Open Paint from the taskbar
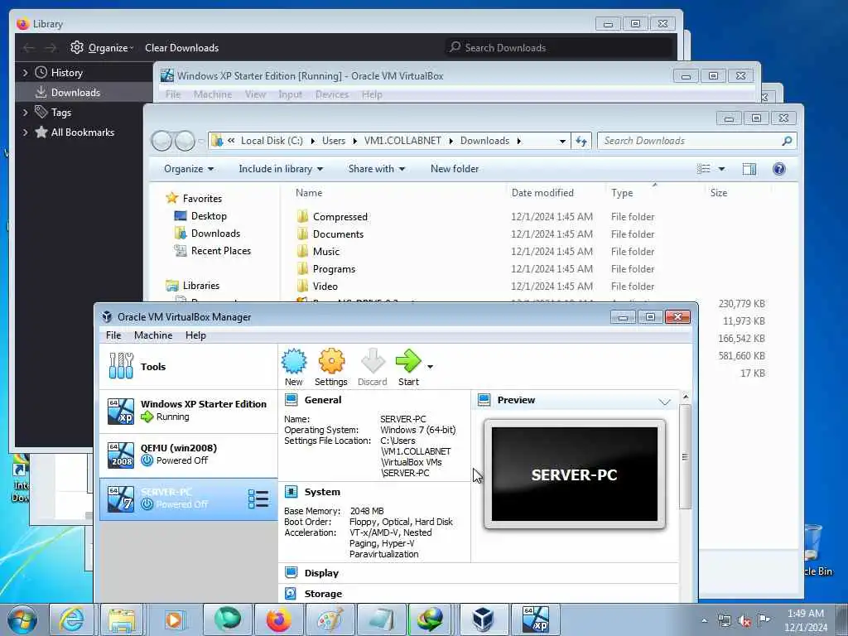The image size is (848, 636). pos(330,619)
